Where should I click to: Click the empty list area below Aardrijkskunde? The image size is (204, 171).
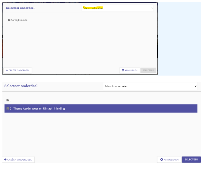[x=79, y=45]
